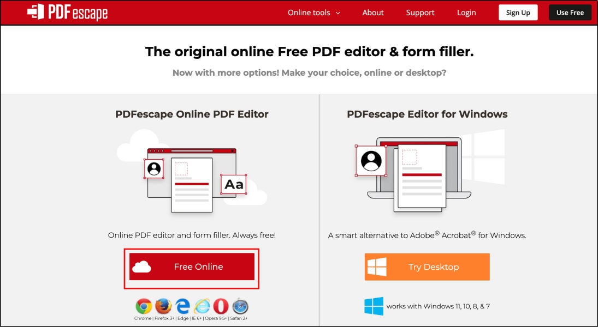598x327 pixels.
Task: Expand the Online tools dropdown
Action: click(309, 12)
